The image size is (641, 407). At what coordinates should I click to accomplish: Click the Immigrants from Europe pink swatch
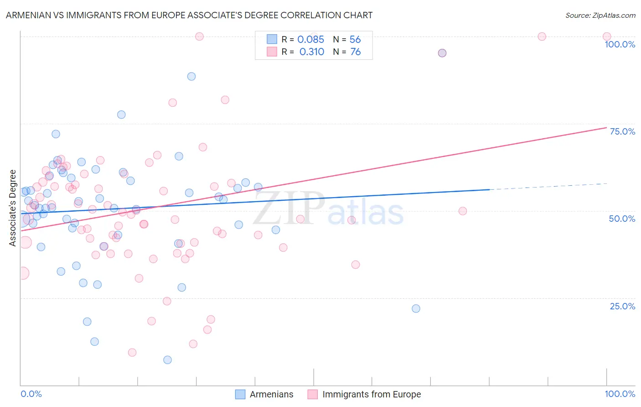[313, 394]
